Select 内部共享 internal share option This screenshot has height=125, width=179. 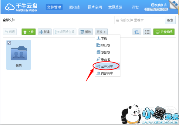[107, 73]
